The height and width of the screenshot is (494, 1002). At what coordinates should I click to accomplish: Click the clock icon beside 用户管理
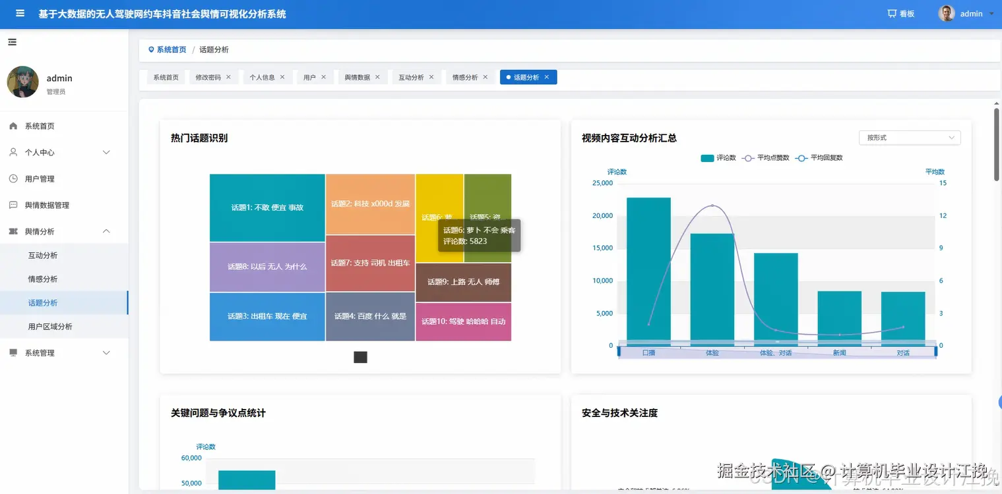tap(13, 178)
